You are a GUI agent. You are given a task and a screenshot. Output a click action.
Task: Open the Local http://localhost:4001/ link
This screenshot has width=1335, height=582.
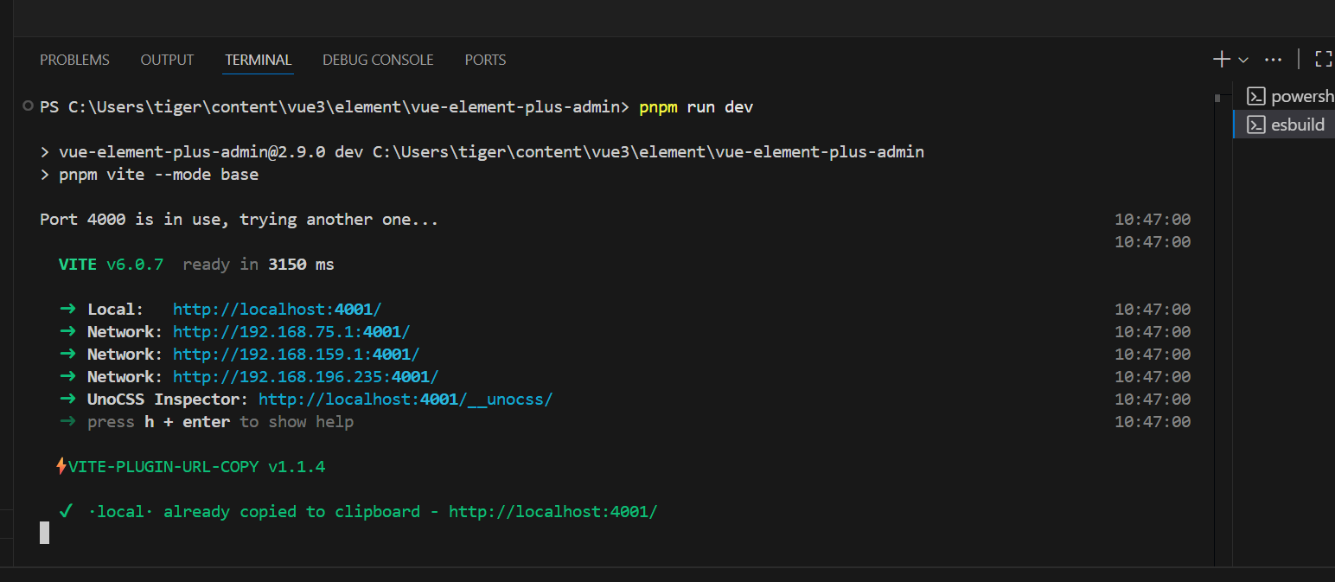(277, 309)
